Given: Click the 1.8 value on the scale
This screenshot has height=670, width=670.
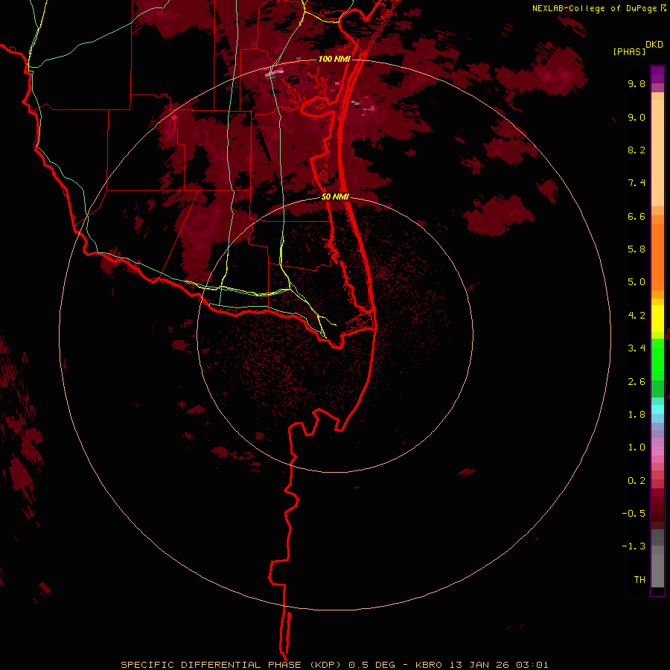Looking at the screenshot, I should (636, 415).
